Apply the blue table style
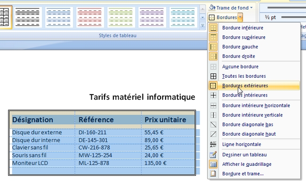This screenshot has height=187, width=306. click(59, 17)
